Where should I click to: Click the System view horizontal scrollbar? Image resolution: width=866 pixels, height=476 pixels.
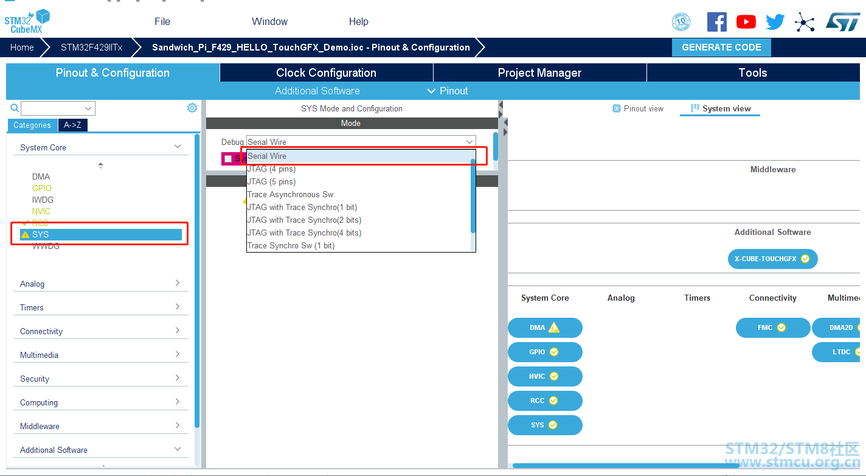click(626, 466)
